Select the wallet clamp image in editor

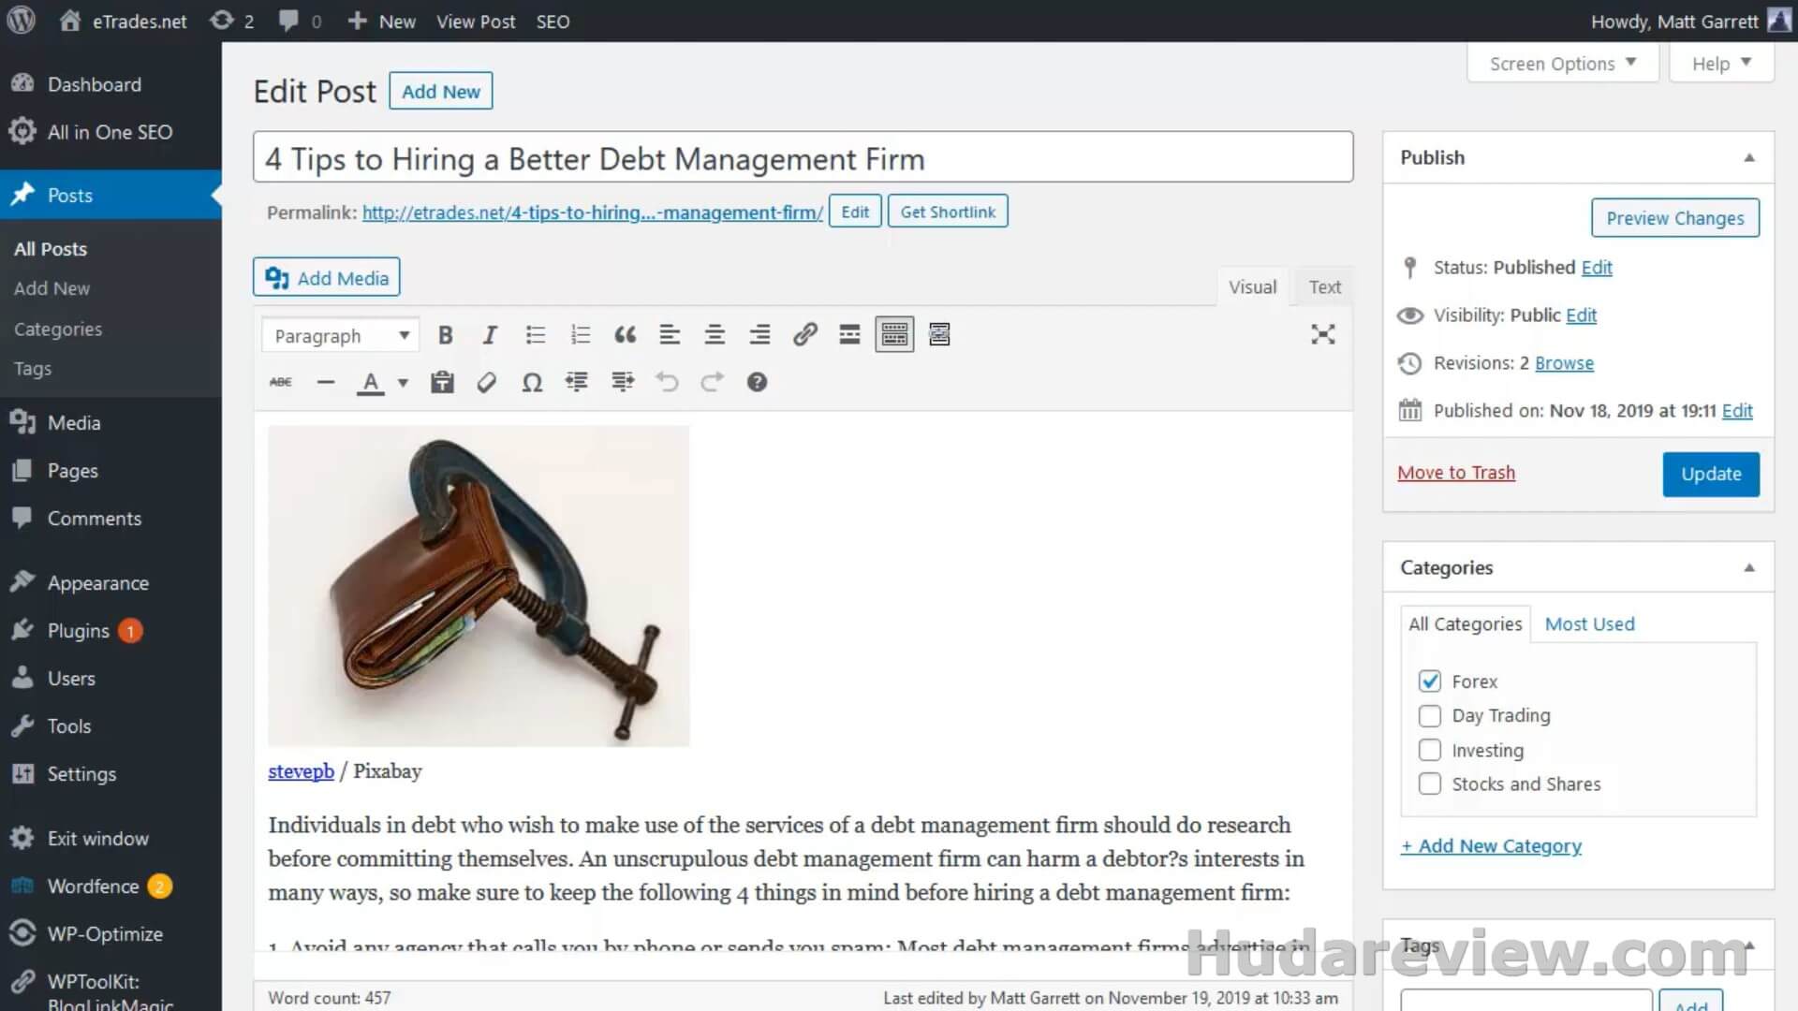point(479,586)
